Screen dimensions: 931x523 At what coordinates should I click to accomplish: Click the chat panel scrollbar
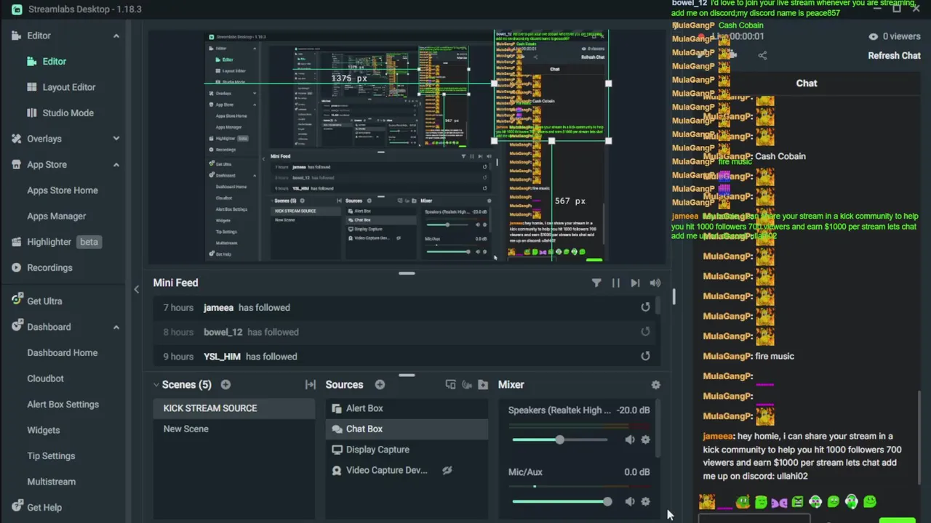pos(920,439)
